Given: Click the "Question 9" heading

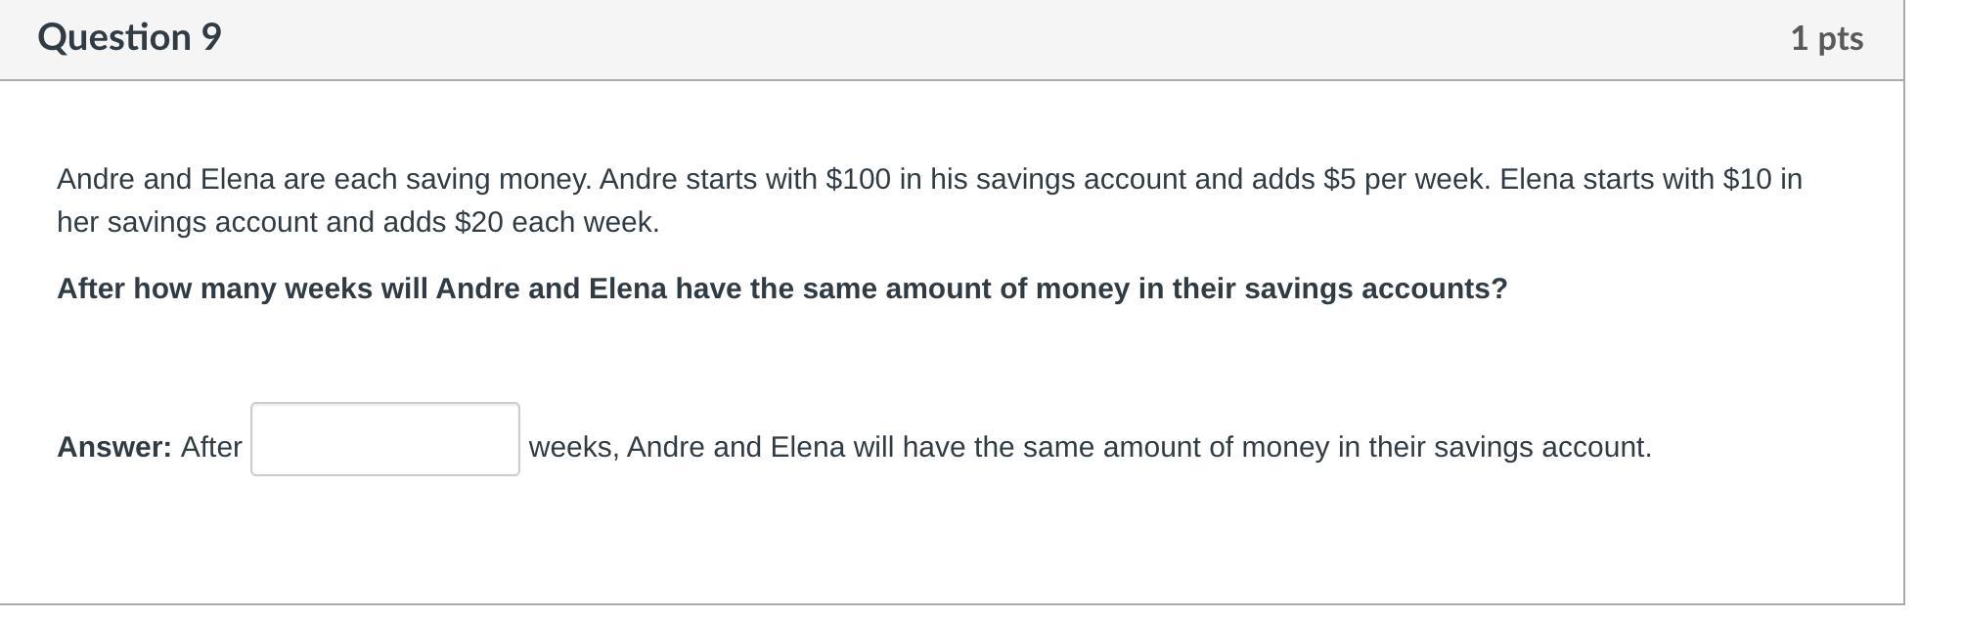Looking at the screenshot, I should pyautogui.click(x=129, y=37).
